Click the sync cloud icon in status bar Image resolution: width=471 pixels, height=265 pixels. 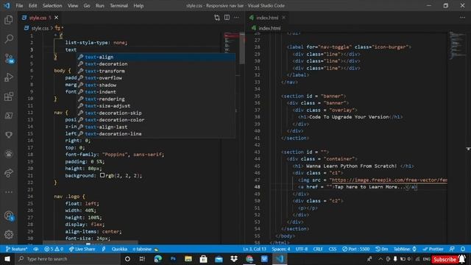pyautogui.click(x=36, y=249)
